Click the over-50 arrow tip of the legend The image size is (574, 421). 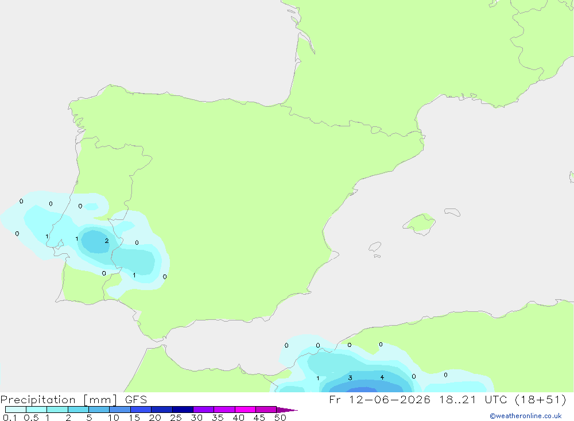point(288,410)
